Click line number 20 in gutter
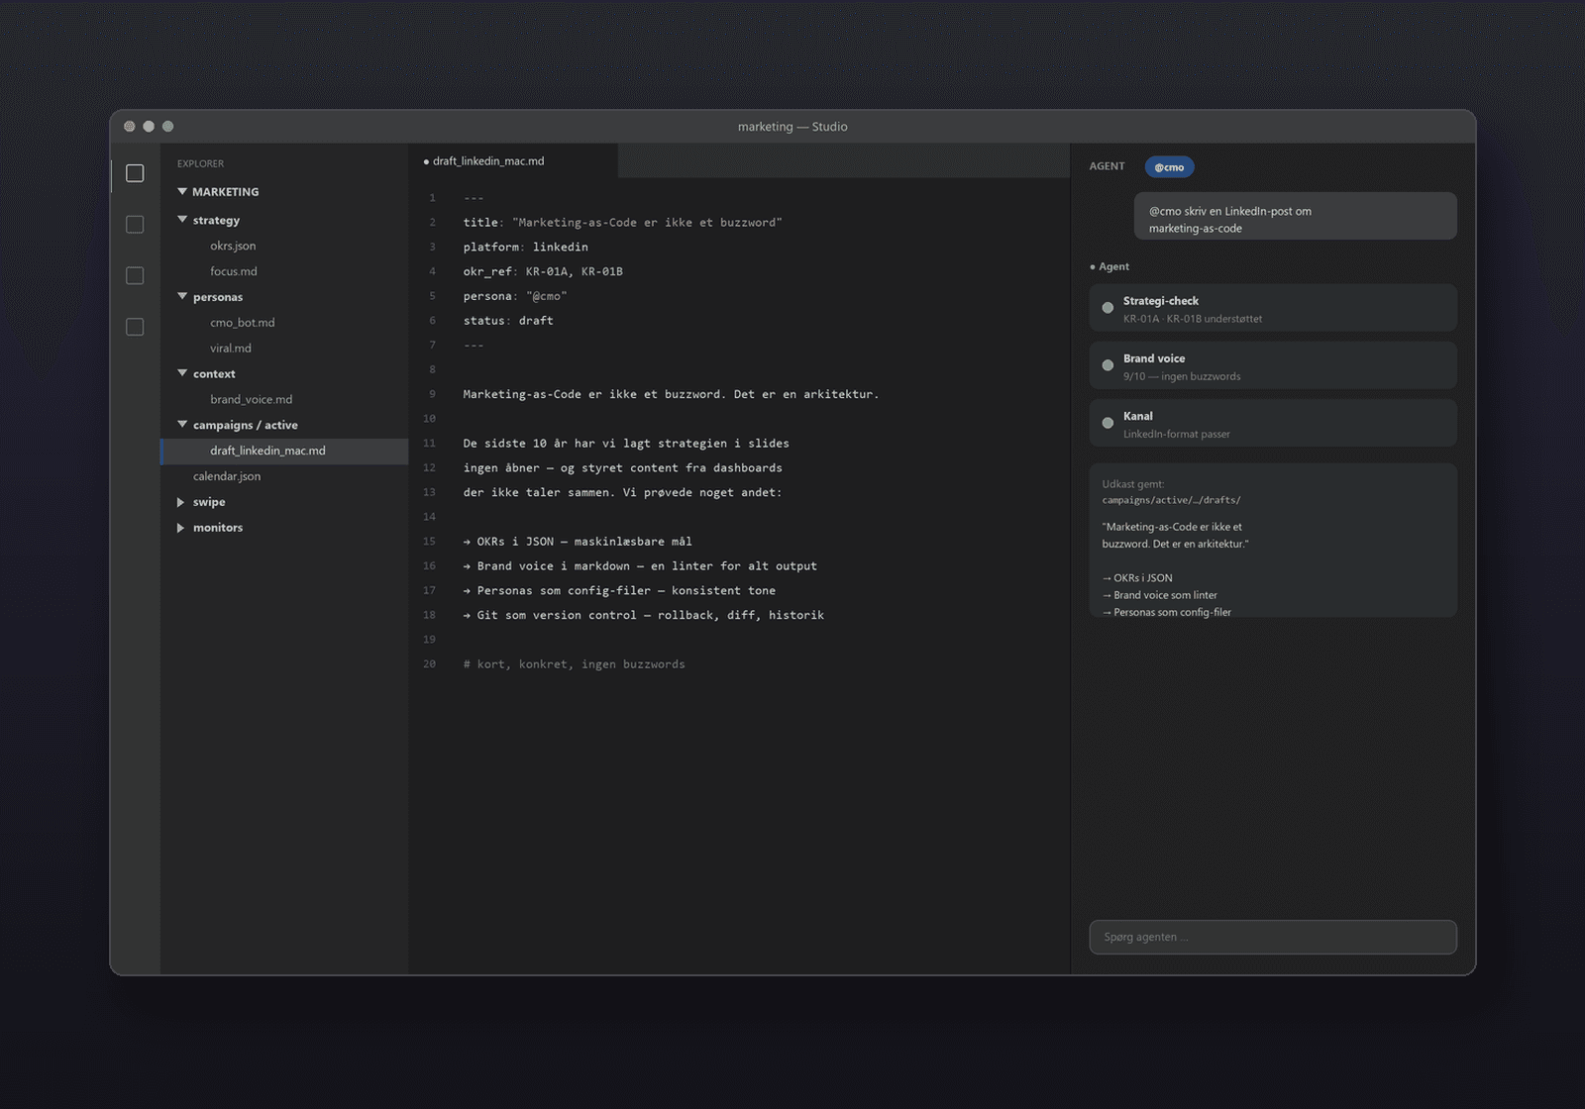The height and width of the screenshot is (1109, 1585). (429, 664)
